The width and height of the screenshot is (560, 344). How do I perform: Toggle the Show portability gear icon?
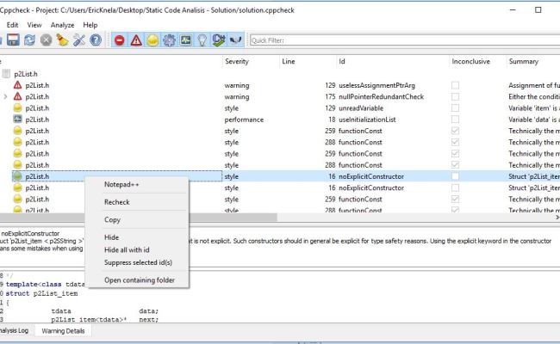click(x=169, y=40)
